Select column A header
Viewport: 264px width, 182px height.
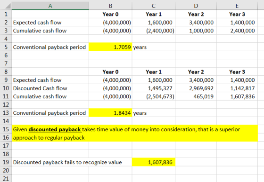coord(50,6)
